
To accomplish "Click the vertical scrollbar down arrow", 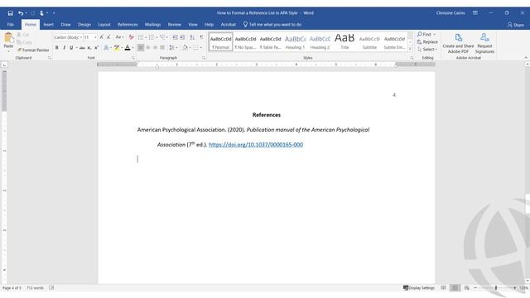I will coord(528,281).
